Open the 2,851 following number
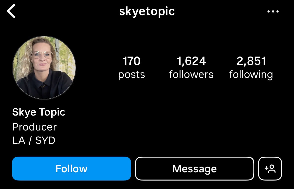The width and height of the screenshot is (294, 189). point(251,61)
